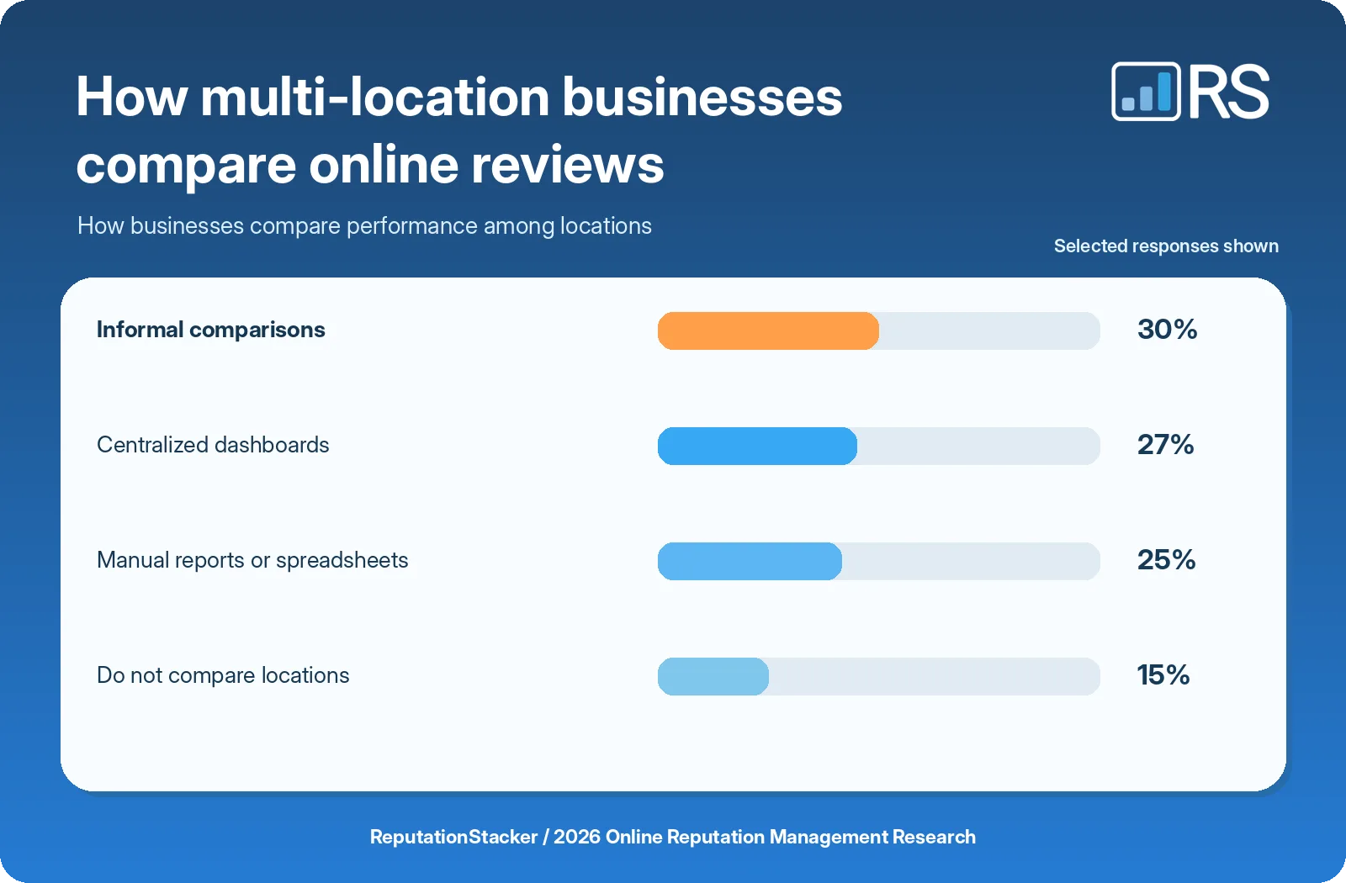Click the orange Informal comparisons bar
This screenshot has height=883, width=1346.
[x=768, y=330]
